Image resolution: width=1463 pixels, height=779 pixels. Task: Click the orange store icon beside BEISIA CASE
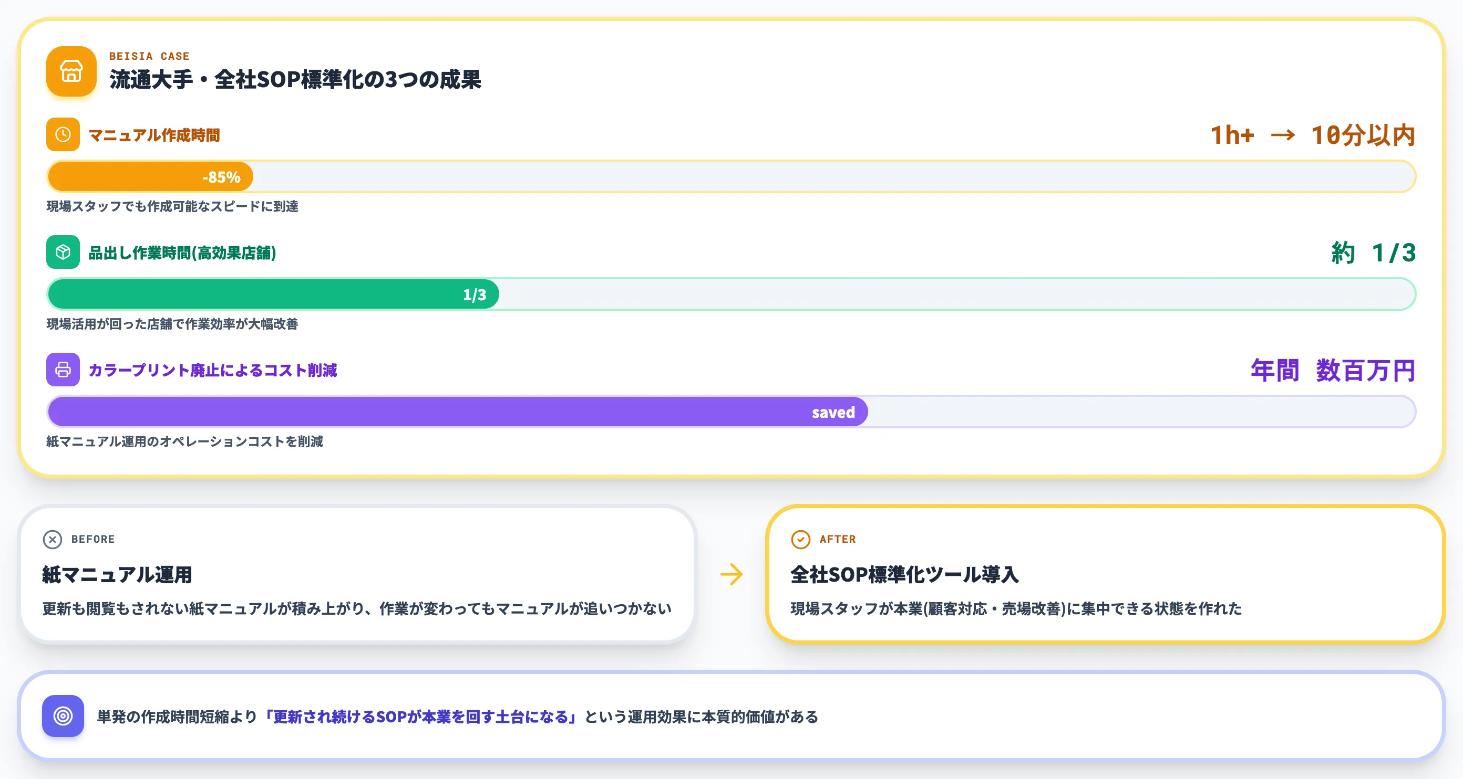click(x=71, y=71)
